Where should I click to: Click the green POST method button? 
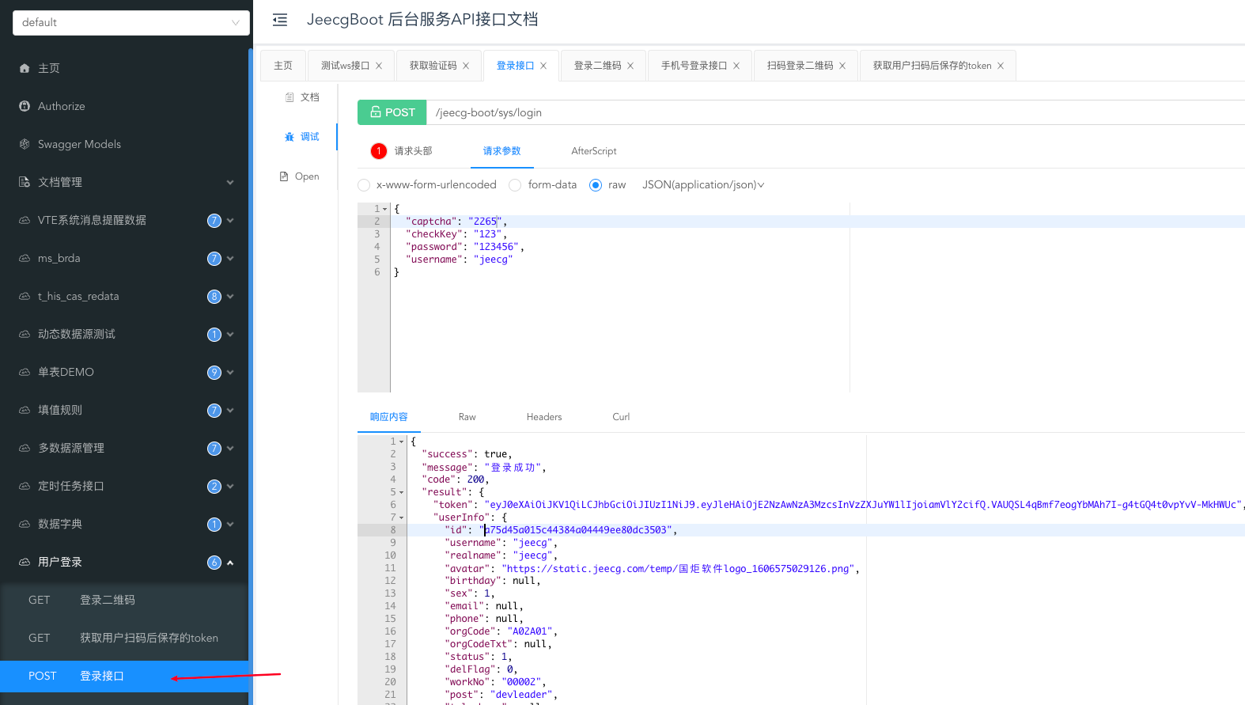point(392,112)
